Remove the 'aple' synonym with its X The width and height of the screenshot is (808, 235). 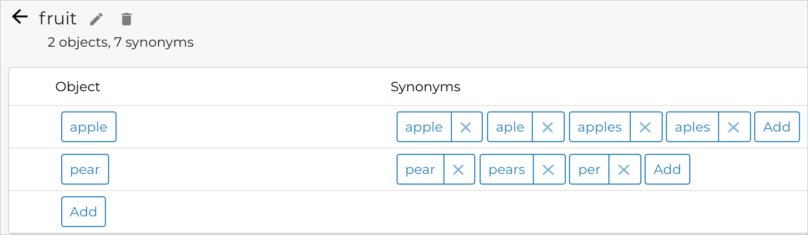point(548,127)
